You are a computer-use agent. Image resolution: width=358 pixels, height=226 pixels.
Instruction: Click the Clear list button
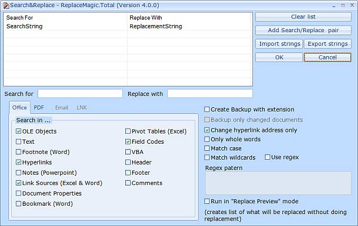click(x=303, y=17)
